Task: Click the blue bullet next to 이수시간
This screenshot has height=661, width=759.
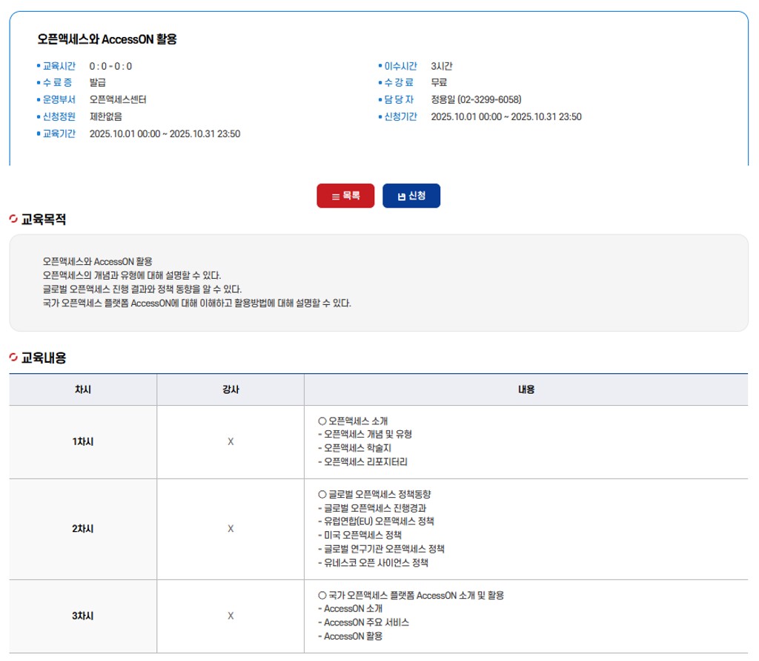Action: coord(379,66)
